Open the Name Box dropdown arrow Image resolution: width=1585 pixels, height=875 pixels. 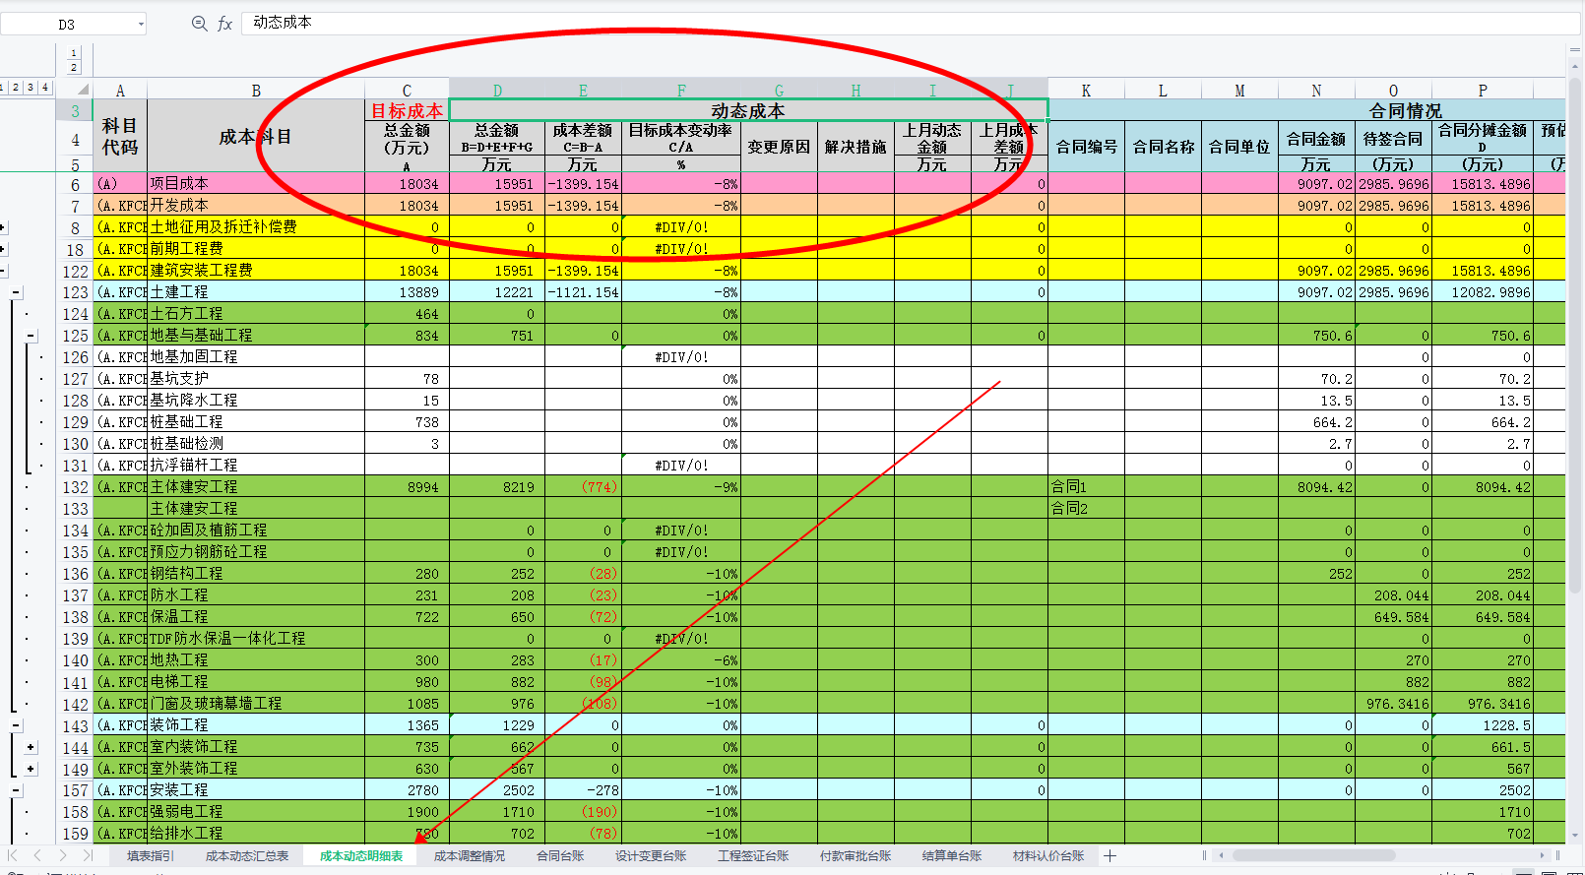pyautogui.click(x=141, y=24)
